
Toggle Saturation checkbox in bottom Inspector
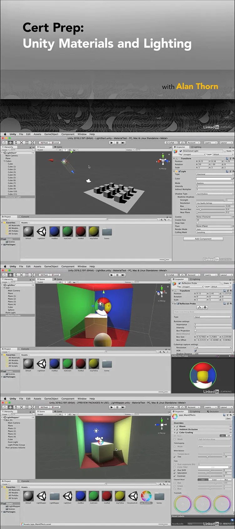175,473
